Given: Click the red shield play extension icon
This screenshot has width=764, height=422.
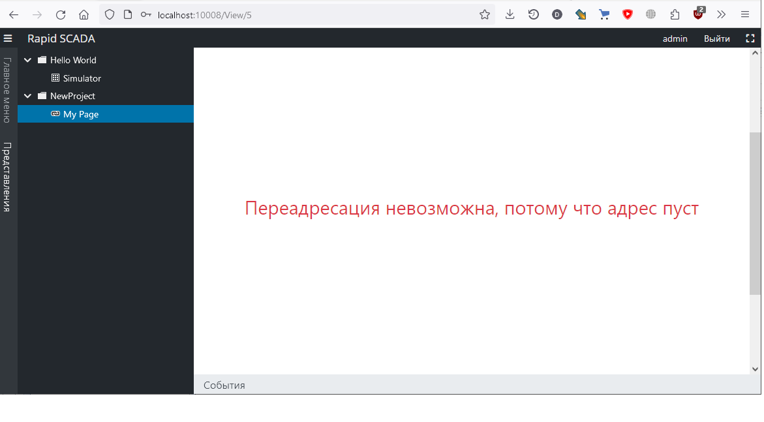Looking at the screenshot, I should point(628,14).
